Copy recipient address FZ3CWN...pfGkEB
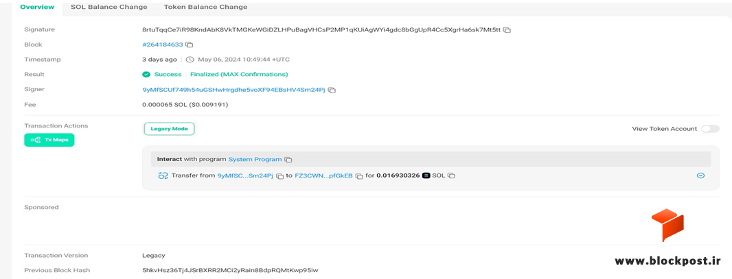 359,176
